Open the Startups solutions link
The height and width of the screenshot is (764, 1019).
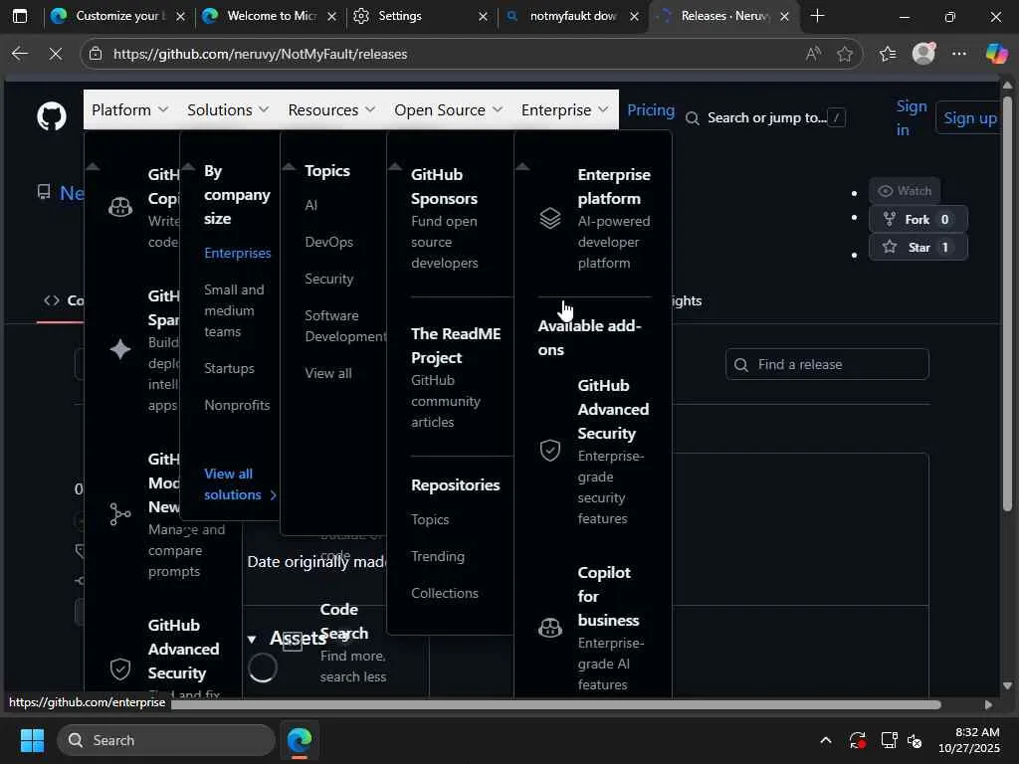(229, 368)
